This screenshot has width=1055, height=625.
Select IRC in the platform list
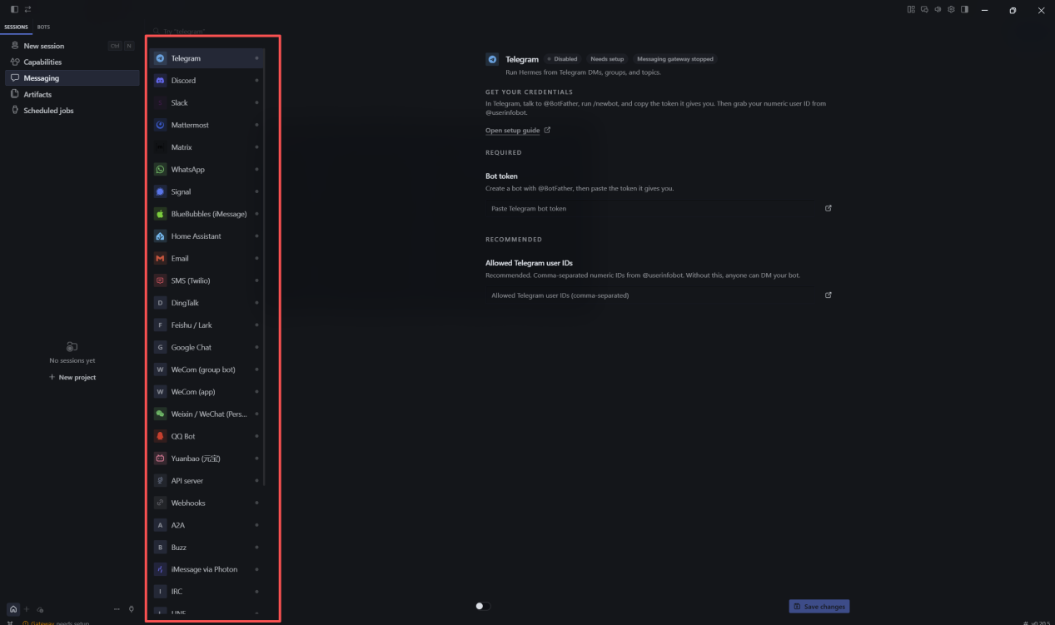tap(207, 592)
